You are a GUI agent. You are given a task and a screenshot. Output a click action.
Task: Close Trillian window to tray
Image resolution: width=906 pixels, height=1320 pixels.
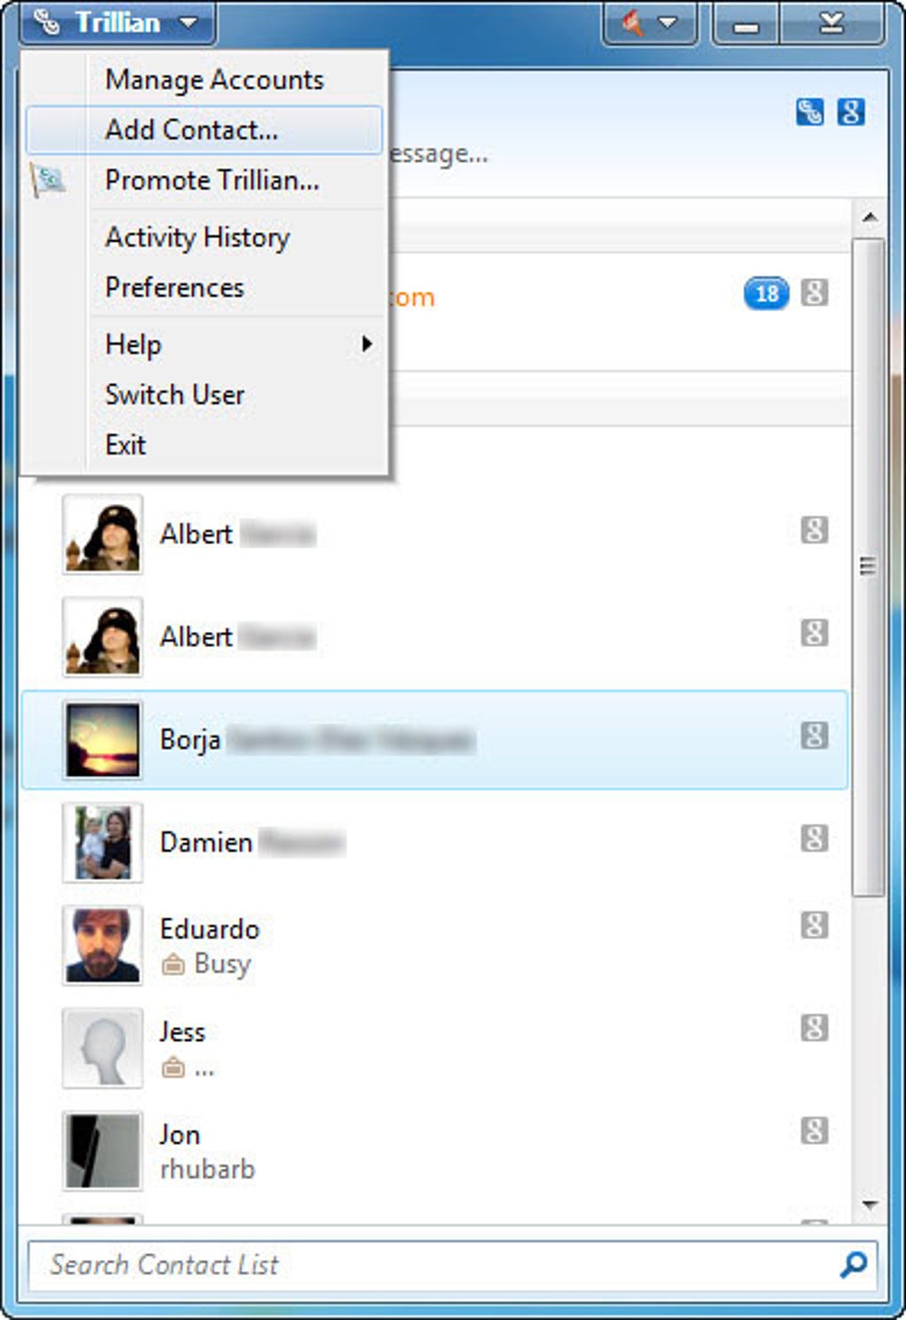point(831,23)
